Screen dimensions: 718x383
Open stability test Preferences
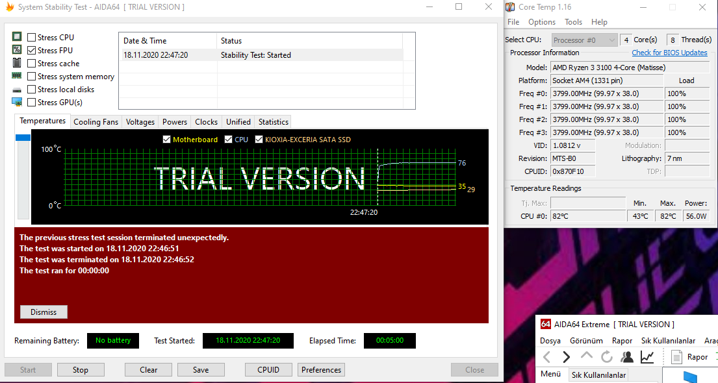coord(321,370)
